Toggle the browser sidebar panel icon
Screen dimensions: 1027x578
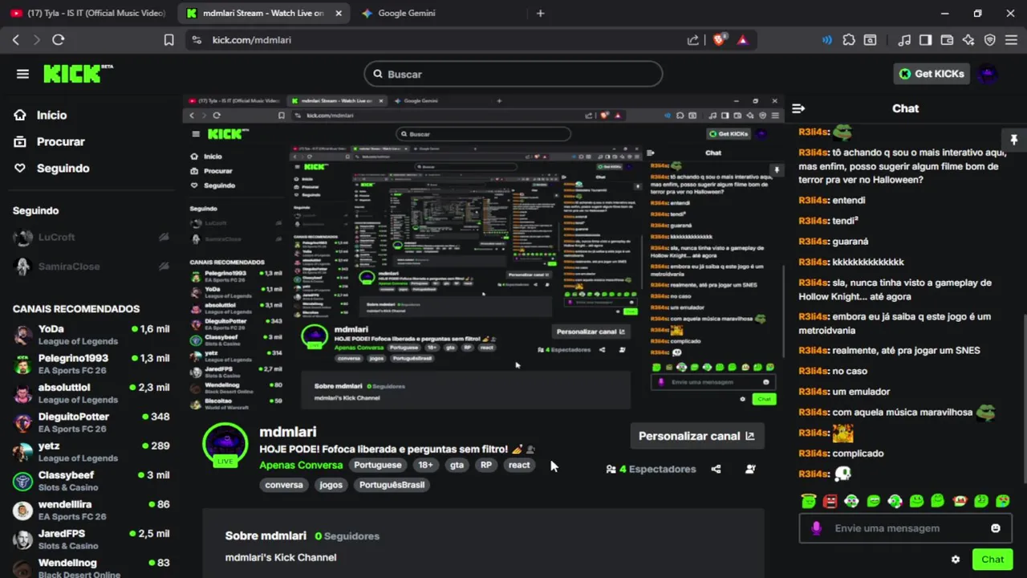tap(925, 39)
